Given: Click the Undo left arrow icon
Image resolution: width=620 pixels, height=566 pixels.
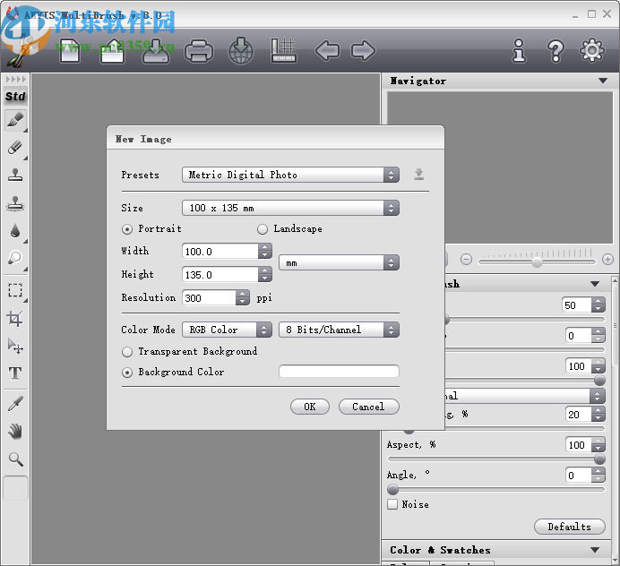Looking at the screenshot, I should (x=327, y=50).
